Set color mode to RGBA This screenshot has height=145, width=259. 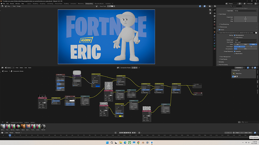click(253, 44)
